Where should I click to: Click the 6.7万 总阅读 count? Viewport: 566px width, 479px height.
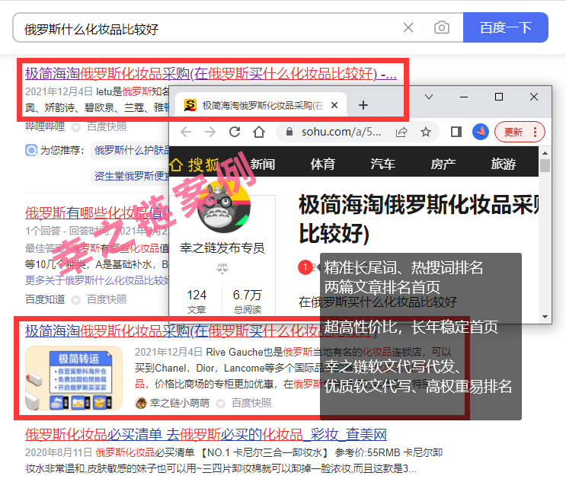click(x=248, y=302)
